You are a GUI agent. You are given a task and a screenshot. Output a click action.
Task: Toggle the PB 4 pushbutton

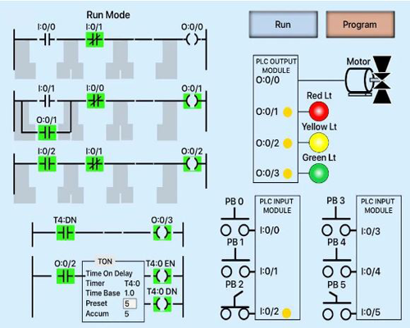[x=337, y=263]
